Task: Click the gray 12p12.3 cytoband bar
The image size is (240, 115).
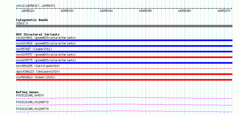Action: pos(124,26)
